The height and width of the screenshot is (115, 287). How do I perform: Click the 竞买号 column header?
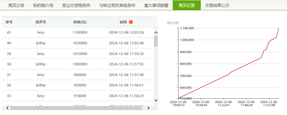pos(41,22)
